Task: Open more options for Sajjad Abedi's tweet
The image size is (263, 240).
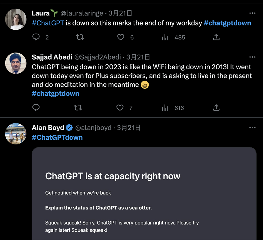Action: point(252,57)
